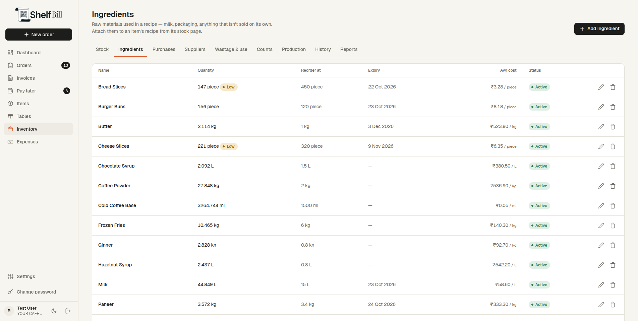Start a New order

coord(39,35)
